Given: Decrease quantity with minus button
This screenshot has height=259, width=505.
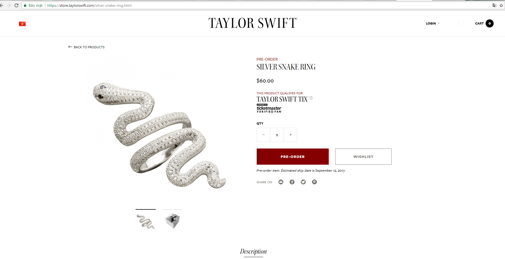Looking at the screenshot, I should (263, 135).
